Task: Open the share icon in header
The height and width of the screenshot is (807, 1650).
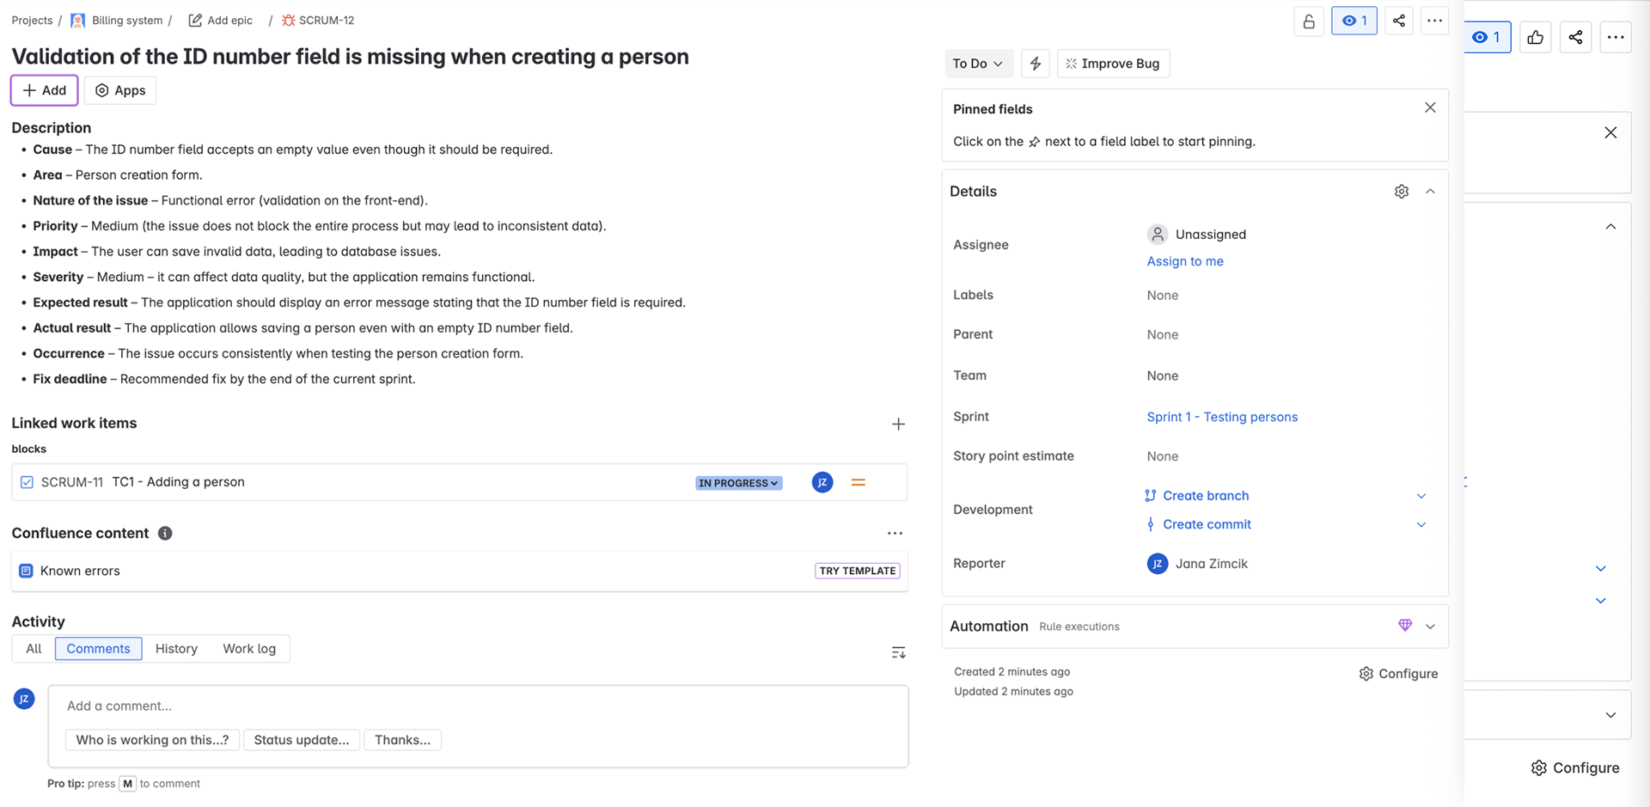Action: [1398, 21]
